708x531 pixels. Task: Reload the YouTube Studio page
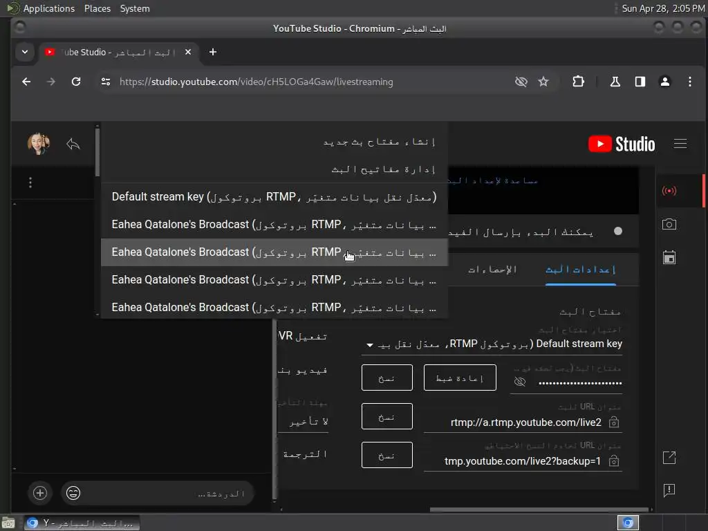click(x=76, y=82)
